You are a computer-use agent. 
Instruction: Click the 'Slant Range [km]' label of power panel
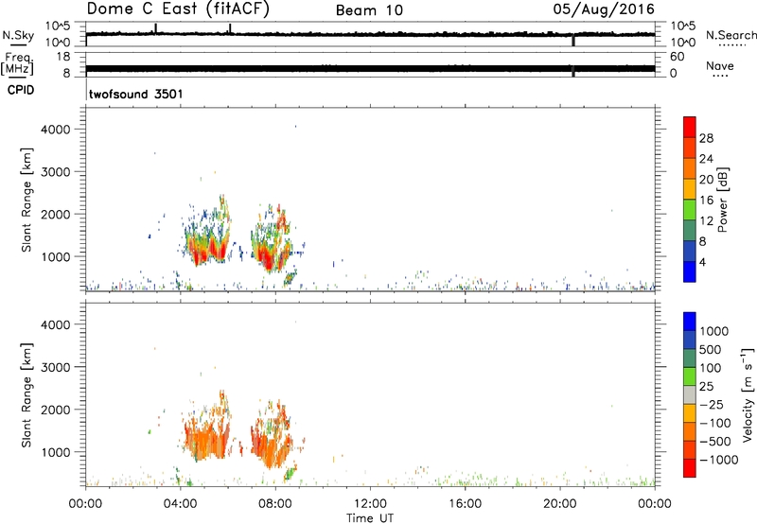click(x=26, y=200)
